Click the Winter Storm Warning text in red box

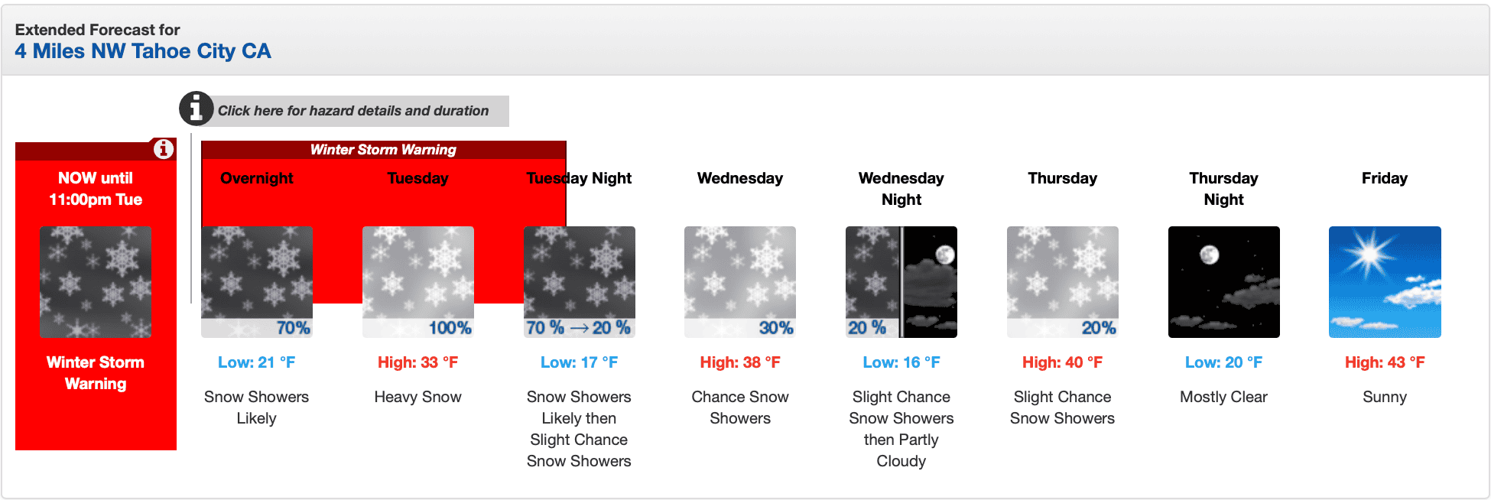click(96, 373)
